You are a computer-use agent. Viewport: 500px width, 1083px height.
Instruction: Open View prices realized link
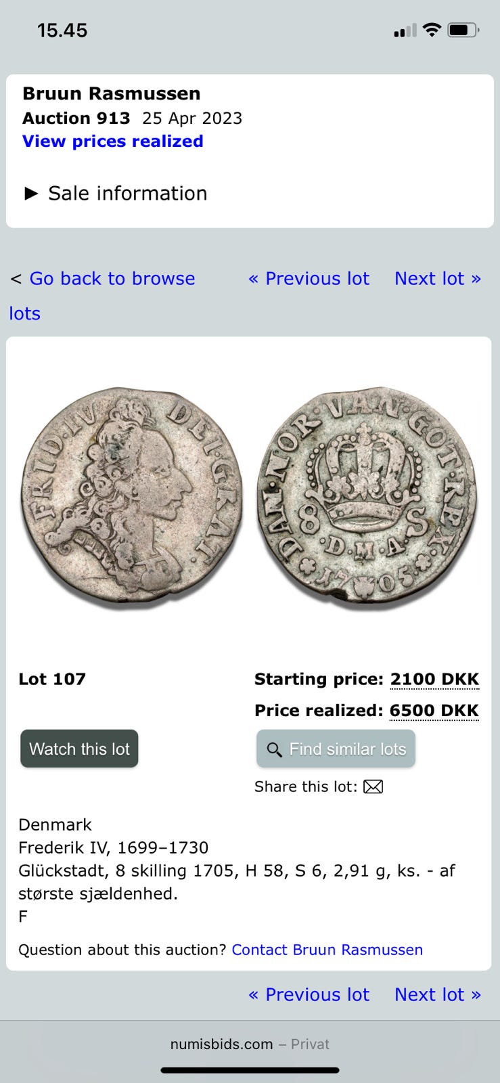click(x=113, y=141)
